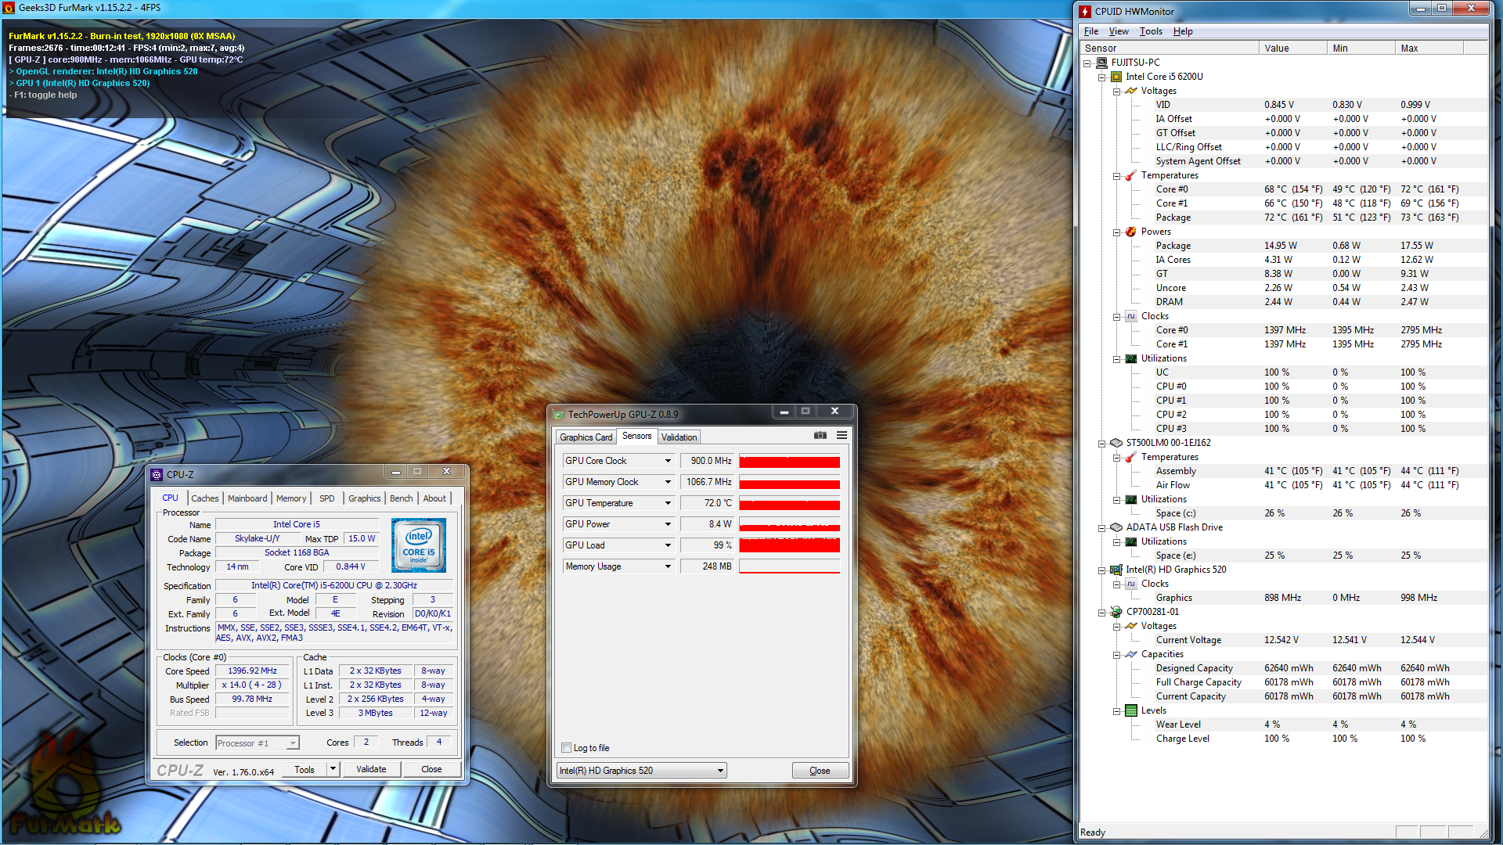
Task: Collapse the battery Capacities group
Action: [x=1117, y=655]
